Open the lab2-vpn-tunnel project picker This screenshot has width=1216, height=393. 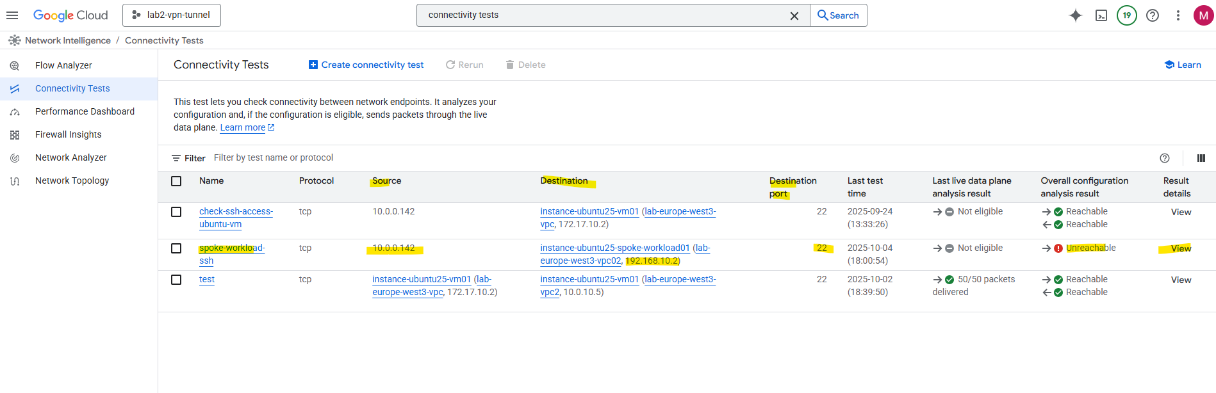pos(172,15)
